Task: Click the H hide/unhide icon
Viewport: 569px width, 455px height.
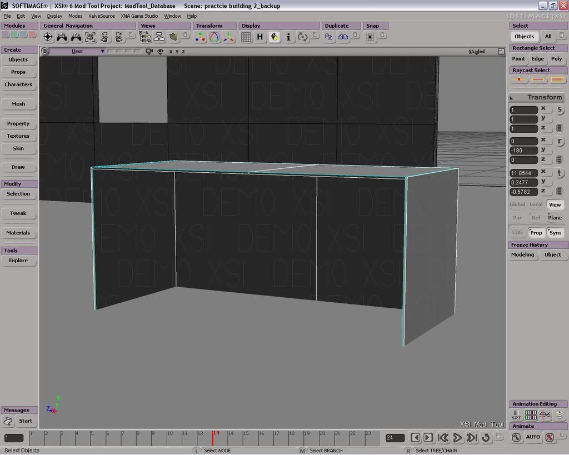Action: (259, 37)
